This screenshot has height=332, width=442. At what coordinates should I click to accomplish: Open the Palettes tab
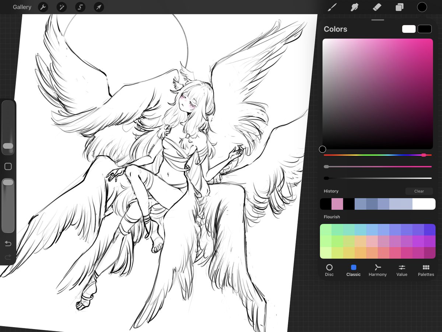tap(426, 270)
